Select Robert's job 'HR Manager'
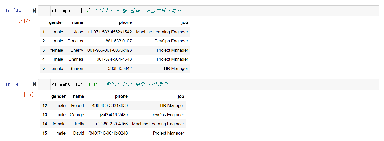This screenshot has width=384, height=141. [x=172, y=105]
